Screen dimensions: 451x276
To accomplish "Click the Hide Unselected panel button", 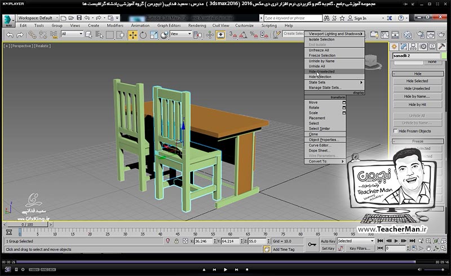I will (x=417, y=89).
